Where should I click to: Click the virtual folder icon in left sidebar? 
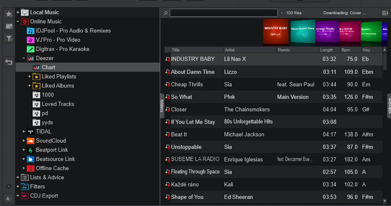[x=9, y=26]
